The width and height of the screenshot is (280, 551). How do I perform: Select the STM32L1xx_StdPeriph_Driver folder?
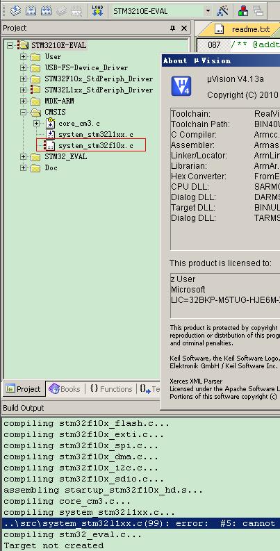point(99,90)
